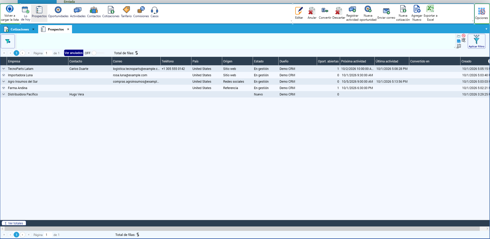Open the filter builder funnel icon

click(8, 41)
